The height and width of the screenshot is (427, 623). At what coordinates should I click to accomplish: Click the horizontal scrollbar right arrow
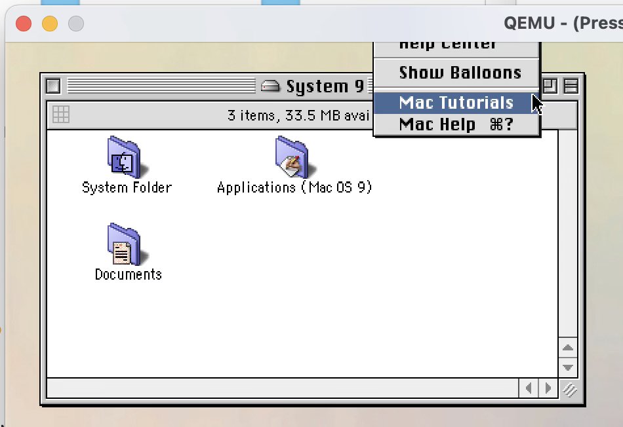[548, 388]
